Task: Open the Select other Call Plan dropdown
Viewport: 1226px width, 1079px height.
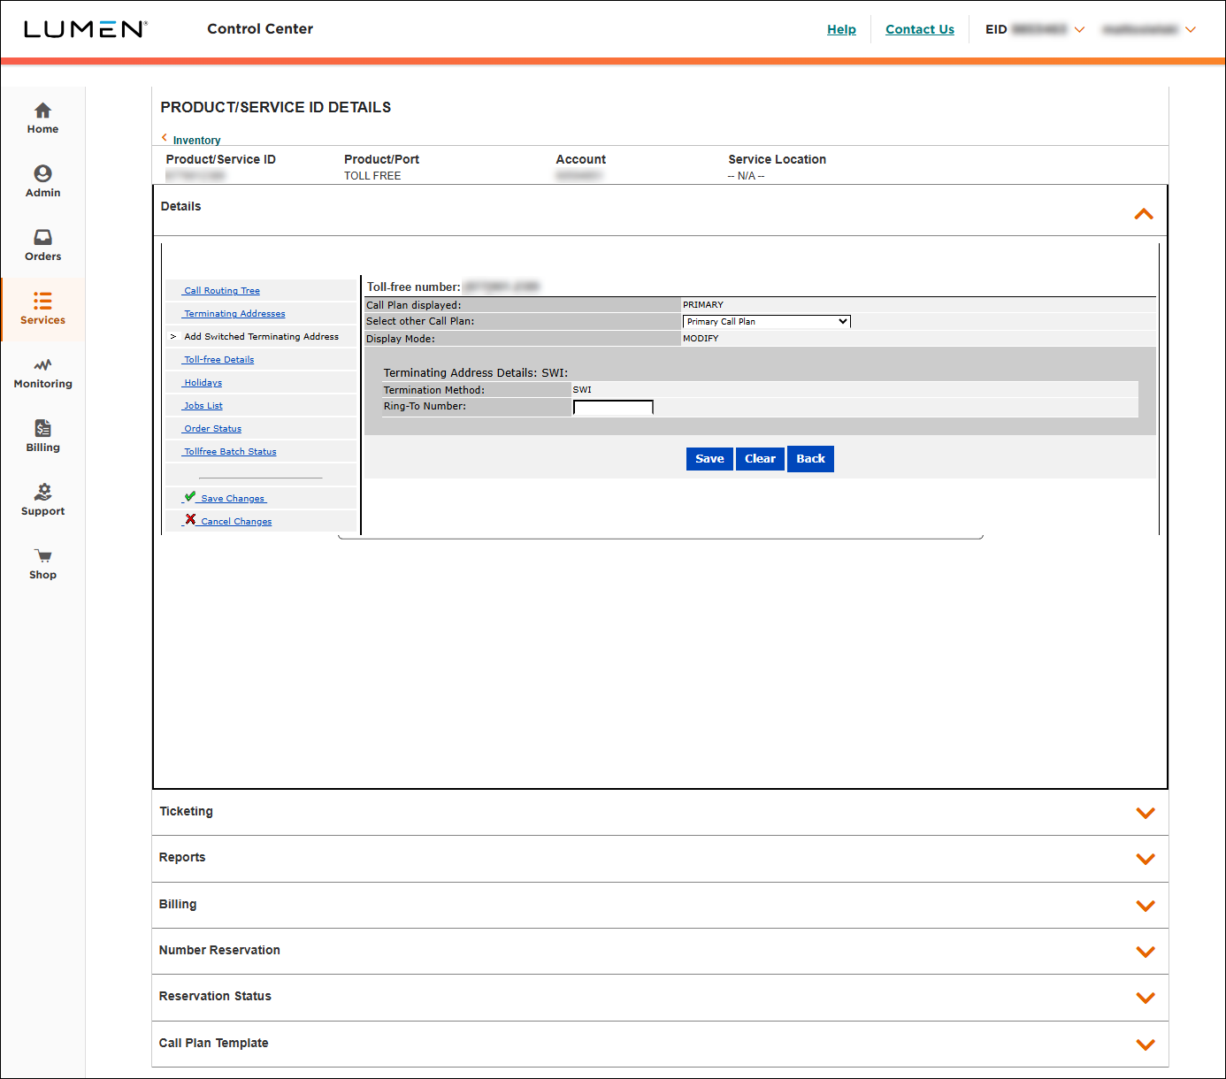Action: click(766, 321)
